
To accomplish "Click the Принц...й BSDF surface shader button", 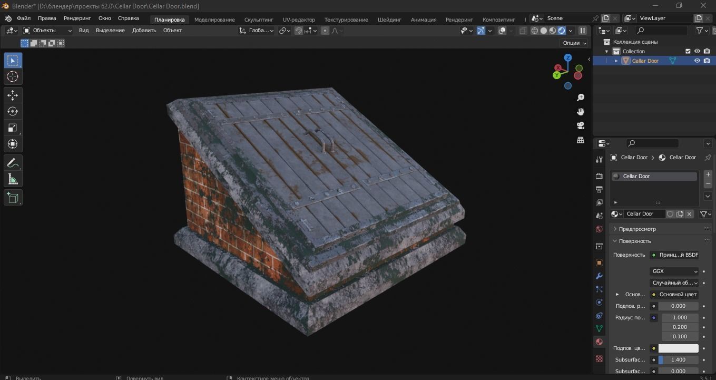I will pyautogui.click(x=674, y=255).
